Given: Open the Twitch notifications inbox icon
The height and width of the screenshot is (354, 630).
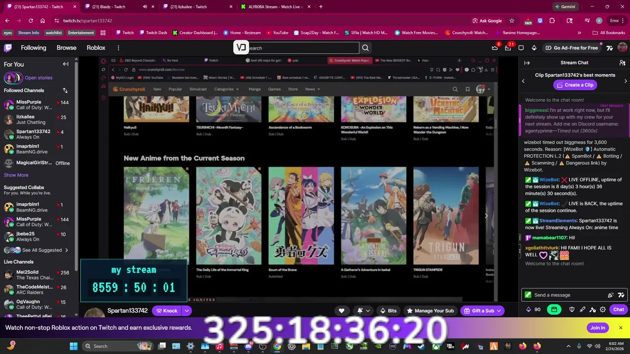Looking at the screenshot, I should click(508, 48).
